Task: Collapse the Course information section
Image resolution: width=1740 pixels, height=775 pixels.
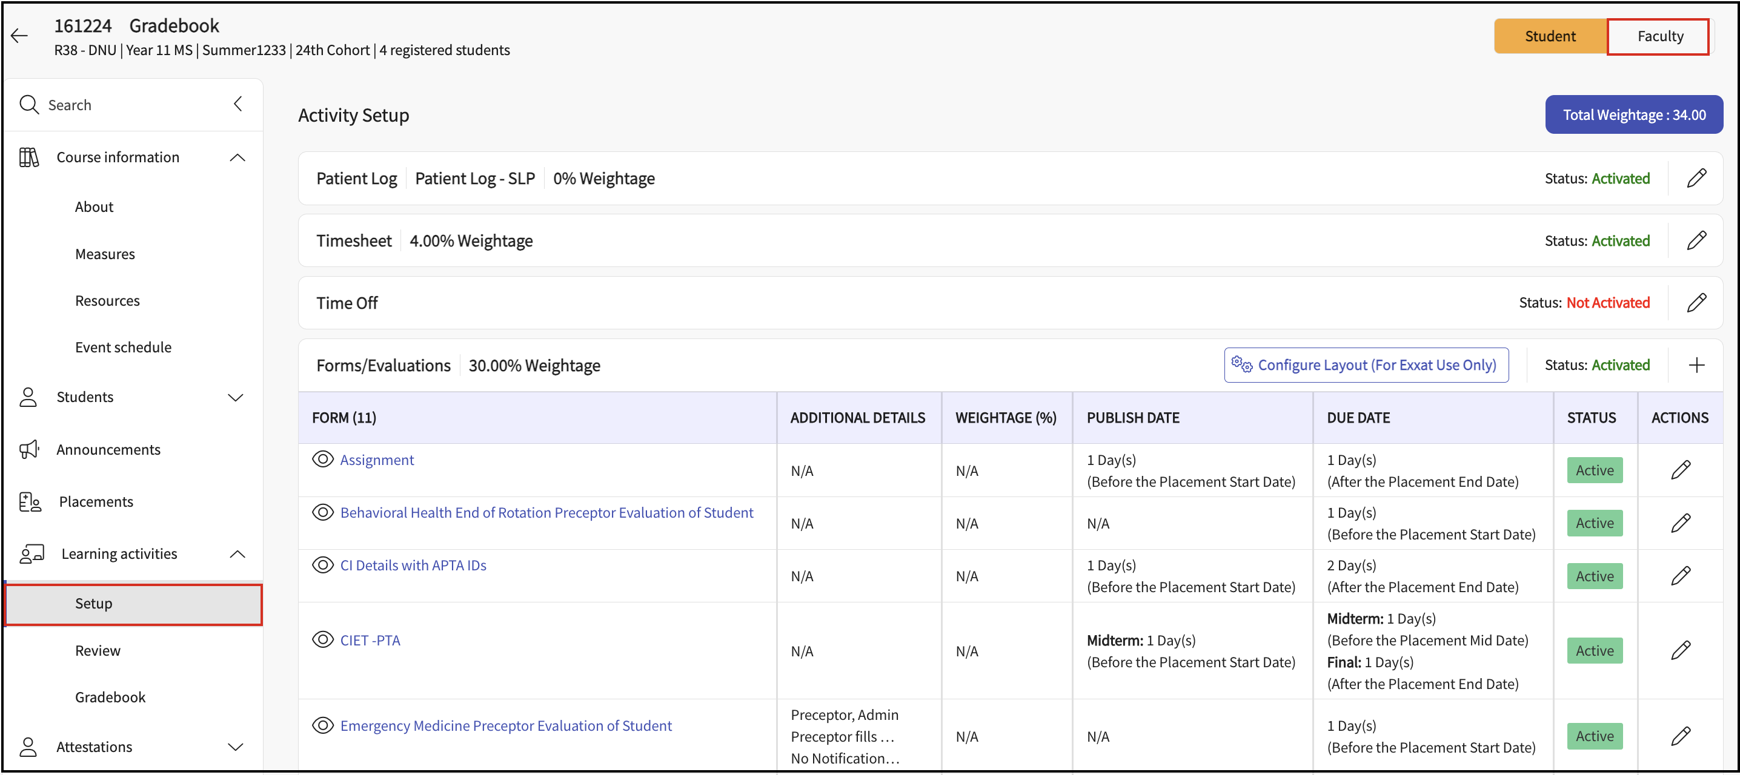Action: (237, 157)
